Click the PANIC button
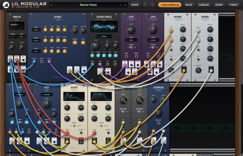The width and height of the screenshot is (243, 156). 234,5
